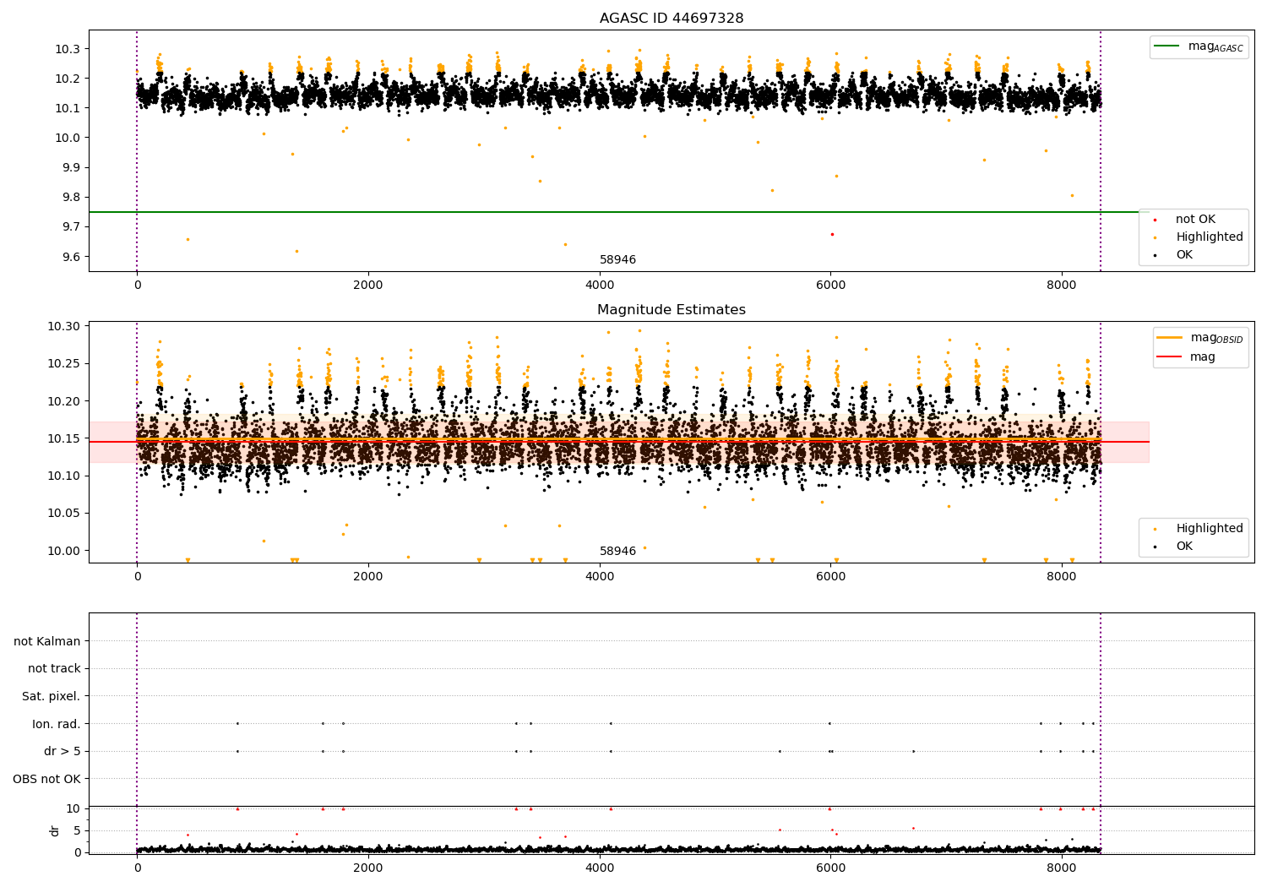Click the red 'mag' legend line in middle plot
Image resolution: width=1267 pixels, height=887 pixels.
[1170, 356]
